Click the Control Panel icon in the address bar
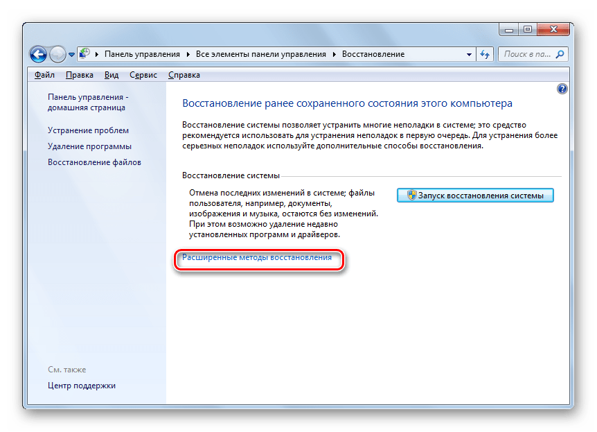The image size is (597, 432). coord(85,54)
